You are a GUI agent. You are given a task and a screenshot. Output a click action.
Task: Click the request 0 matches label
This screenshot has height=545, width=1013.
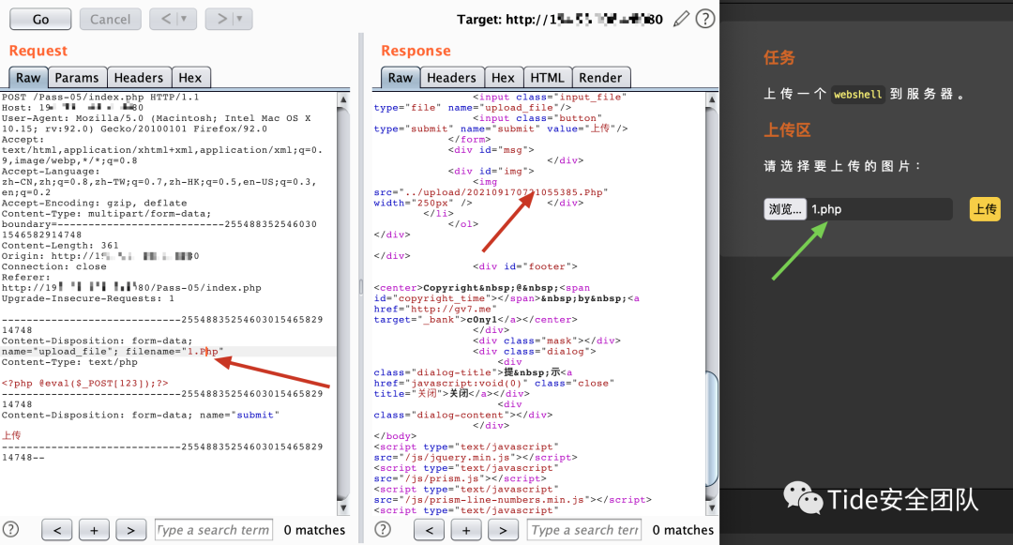coord(314,530)
